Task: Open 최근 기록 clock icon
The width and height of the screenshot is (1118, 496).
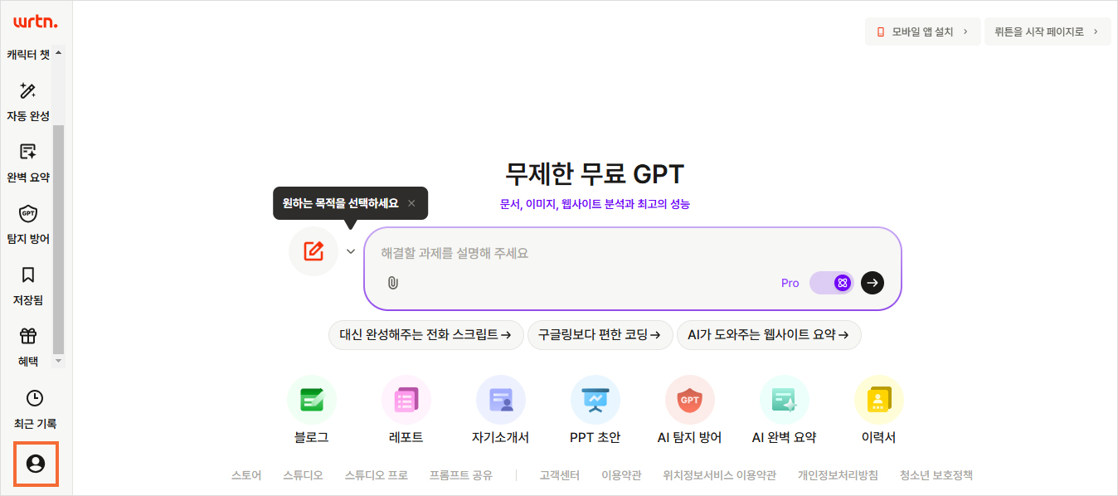Action: point(34,398)
